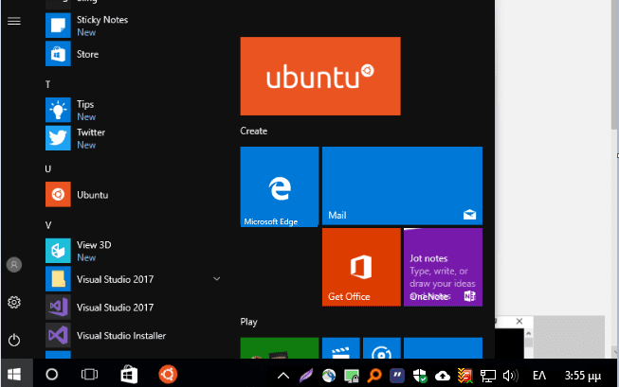Viewport: 619px width, 387px height.
Task: Expand the Start menu hamburger button
Action: point(14,21)
